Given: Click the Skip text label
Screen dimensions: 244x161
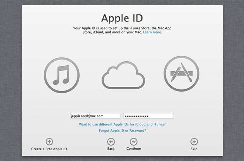Looking at the screenshot, I should point(194,149).
